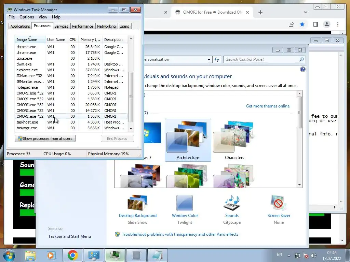Open the Aero transparency troubleshooting link
The width and height of the screenshot is (350, 262).
180,234
